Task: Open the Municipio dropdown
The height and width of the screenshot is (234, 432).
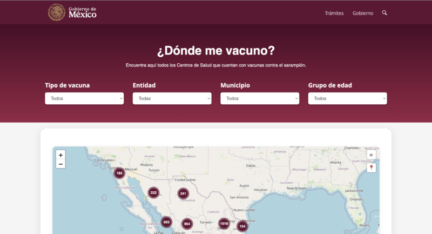Action: [260, 98]
